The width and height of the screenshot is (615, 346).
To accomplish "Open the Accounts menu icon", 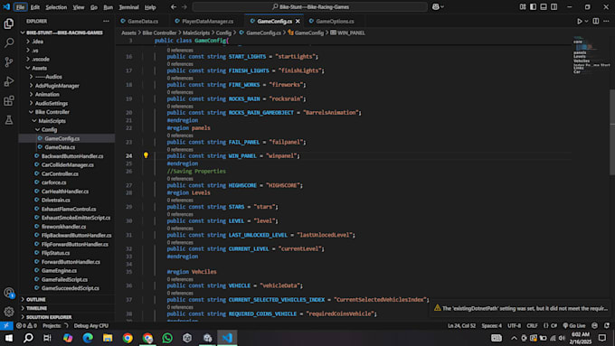I will 9,293.
